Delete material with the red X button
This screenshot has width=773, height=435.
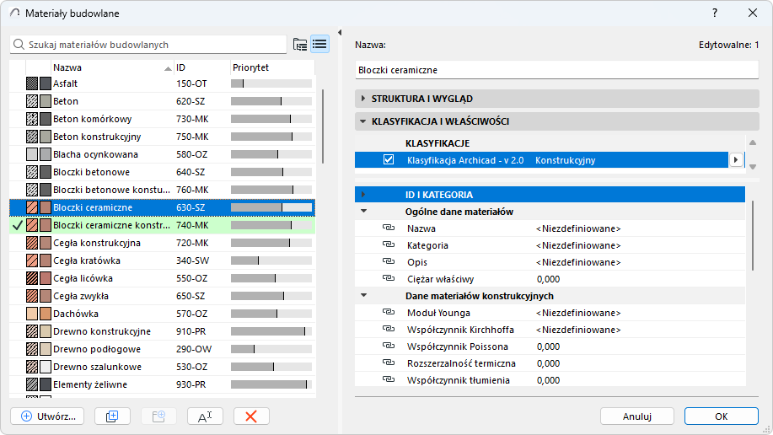click(x=251, y=416)
